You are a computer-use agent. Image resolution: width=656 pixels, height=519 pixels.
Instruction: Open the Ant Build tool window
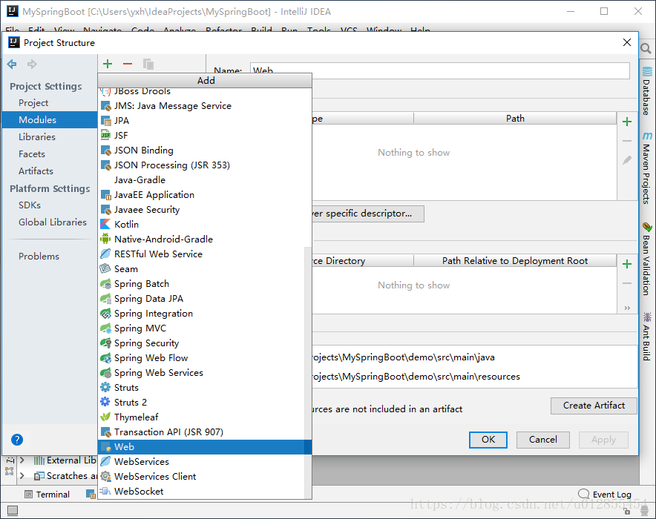[x=647, y=337]
